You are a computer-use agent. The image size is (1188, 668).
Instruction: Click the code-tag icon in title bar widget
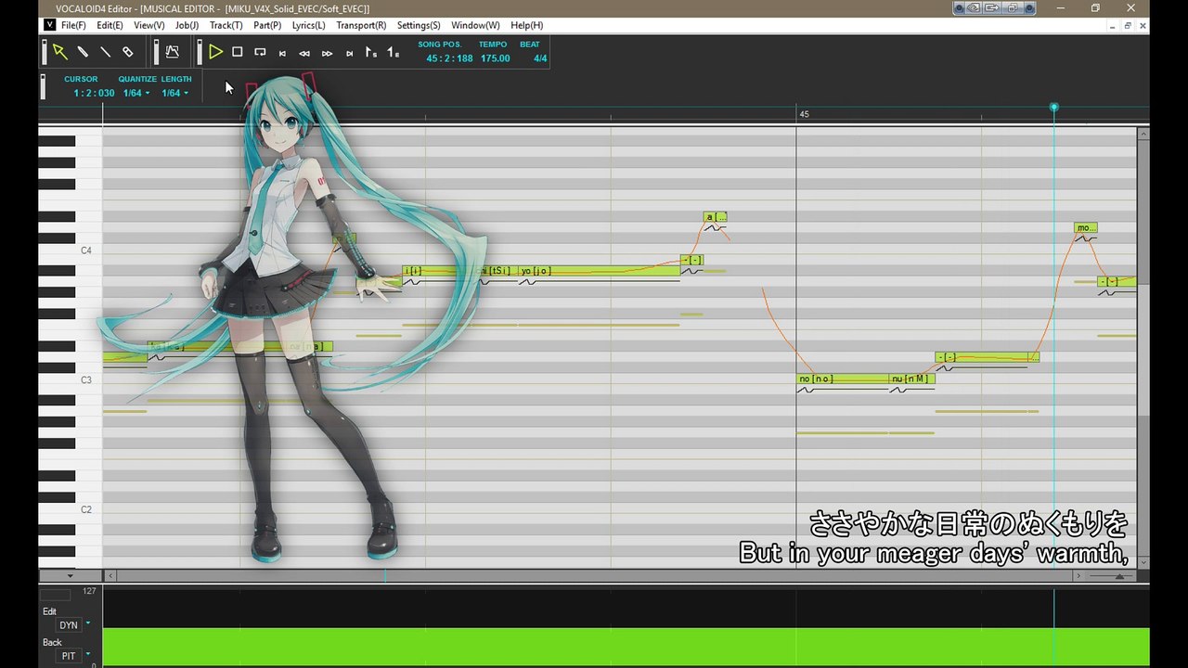point(974,8)
